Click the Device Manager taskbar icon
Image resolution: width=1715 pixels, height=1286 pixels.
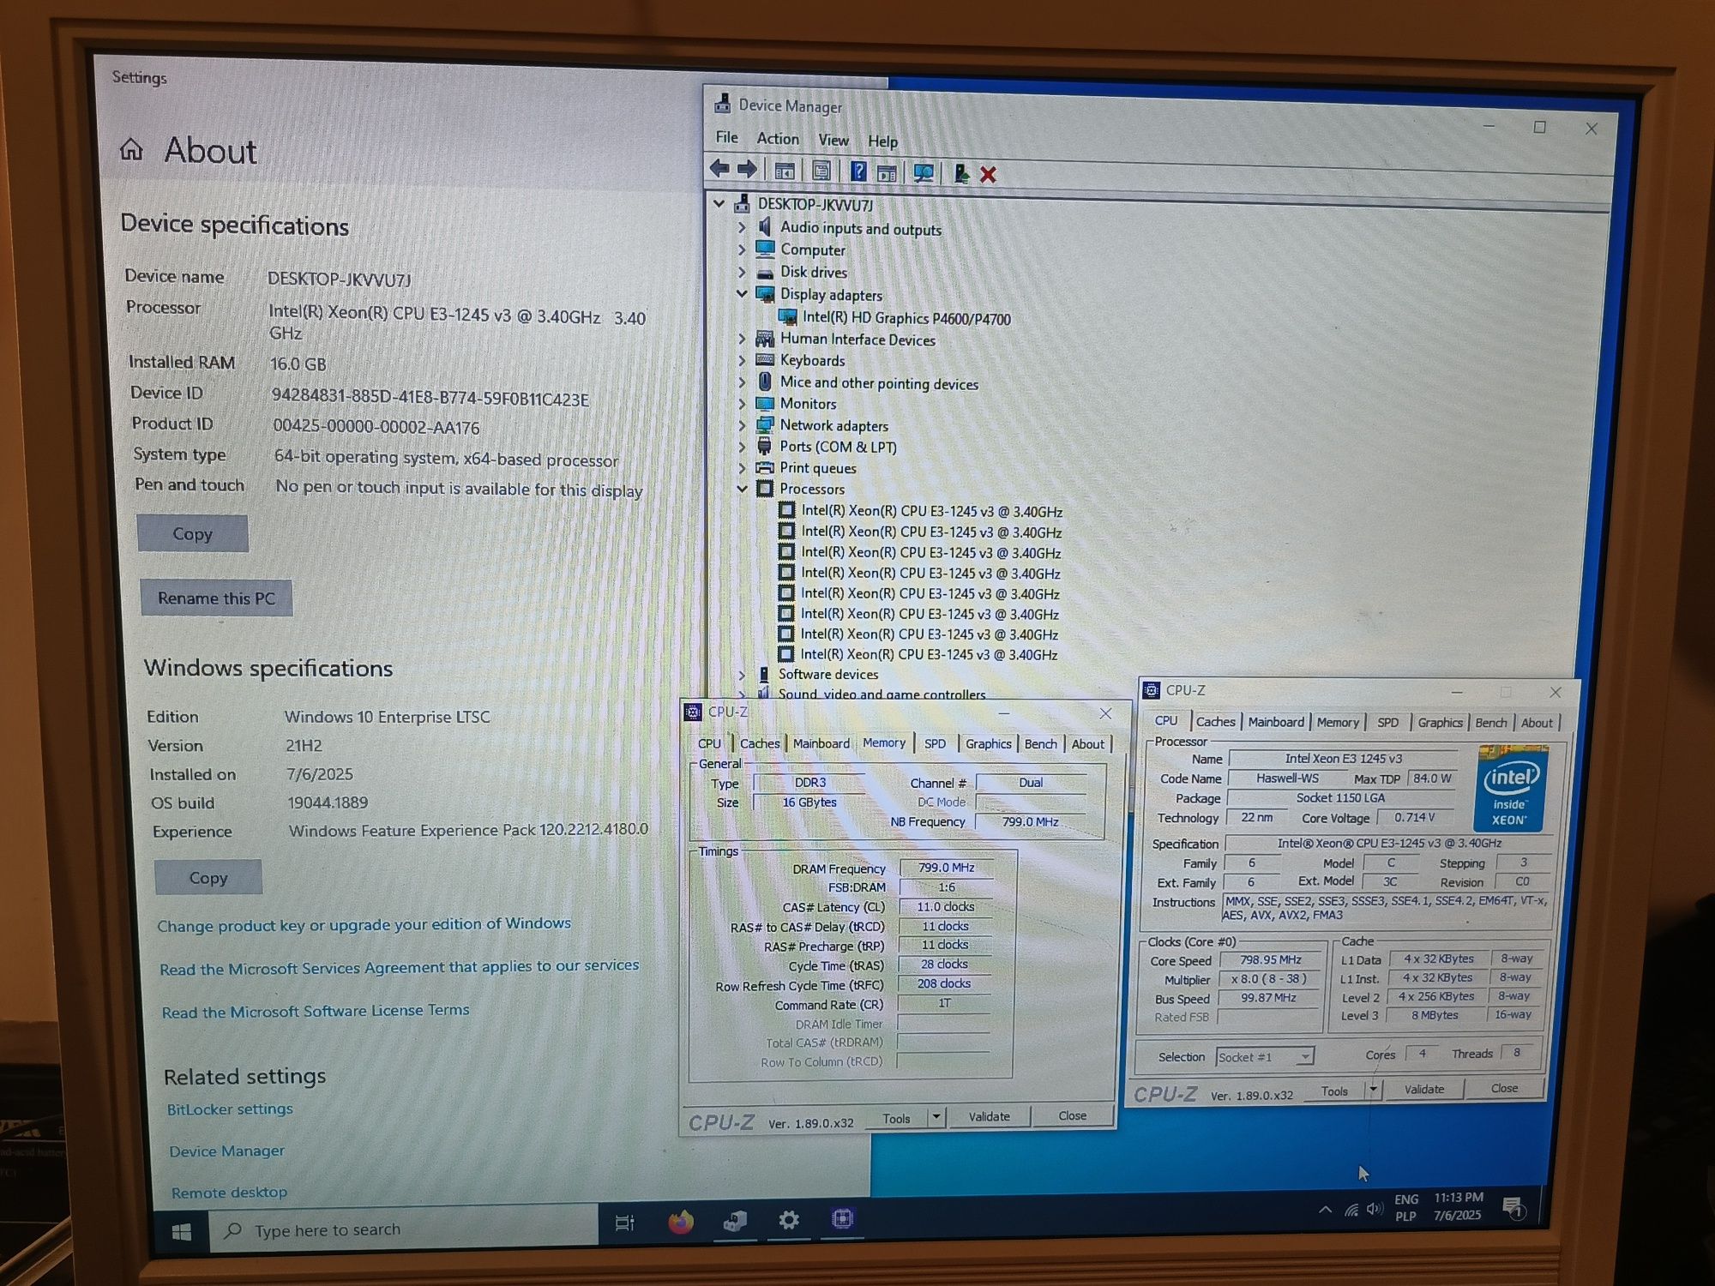click(x=735, y=1221)
